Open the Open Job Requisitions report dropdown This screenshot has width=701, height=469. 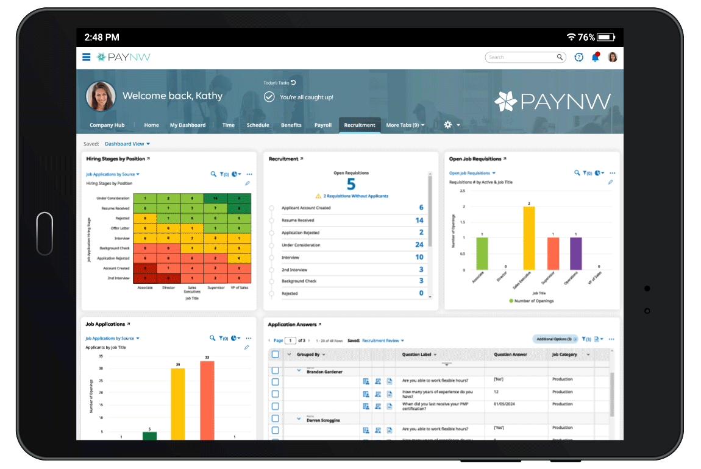[472, 173]
